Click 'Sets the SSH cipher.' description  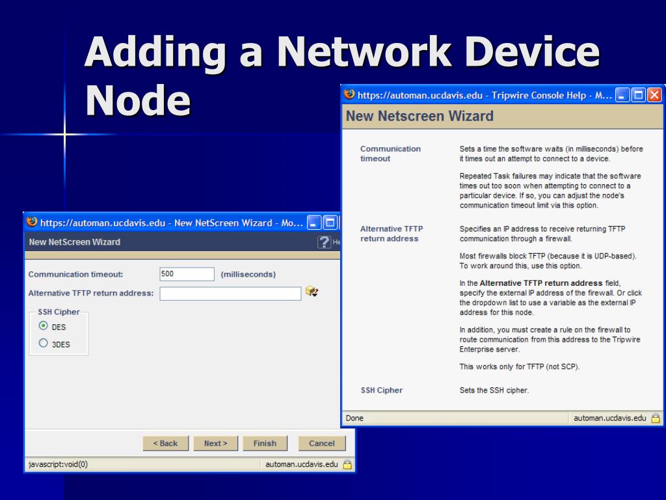coord(494,391)
